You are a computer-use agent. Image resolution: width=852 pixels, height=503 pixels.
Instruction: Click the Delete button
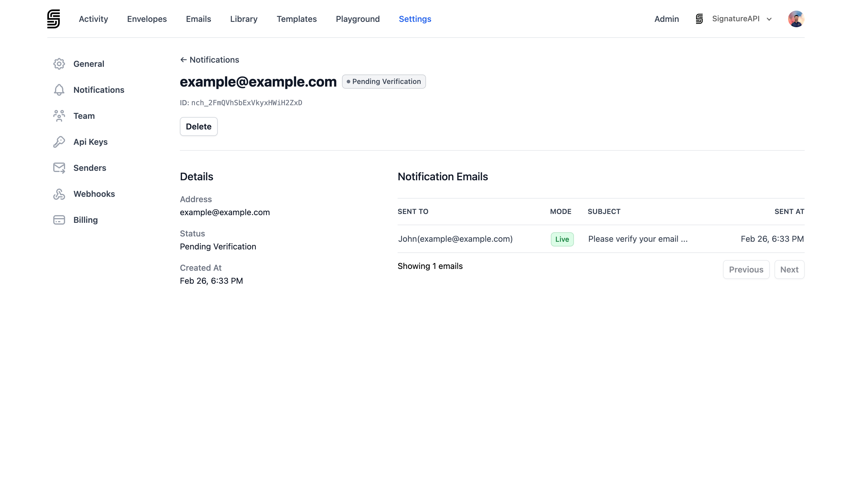pos(199,126)
